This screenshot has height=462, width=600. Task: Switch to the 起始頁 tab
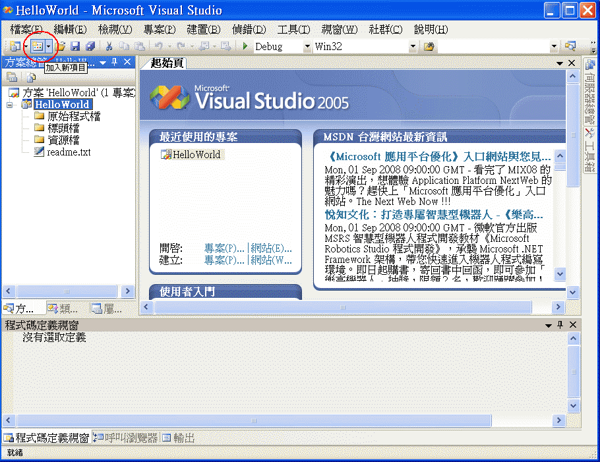[167, 63]
